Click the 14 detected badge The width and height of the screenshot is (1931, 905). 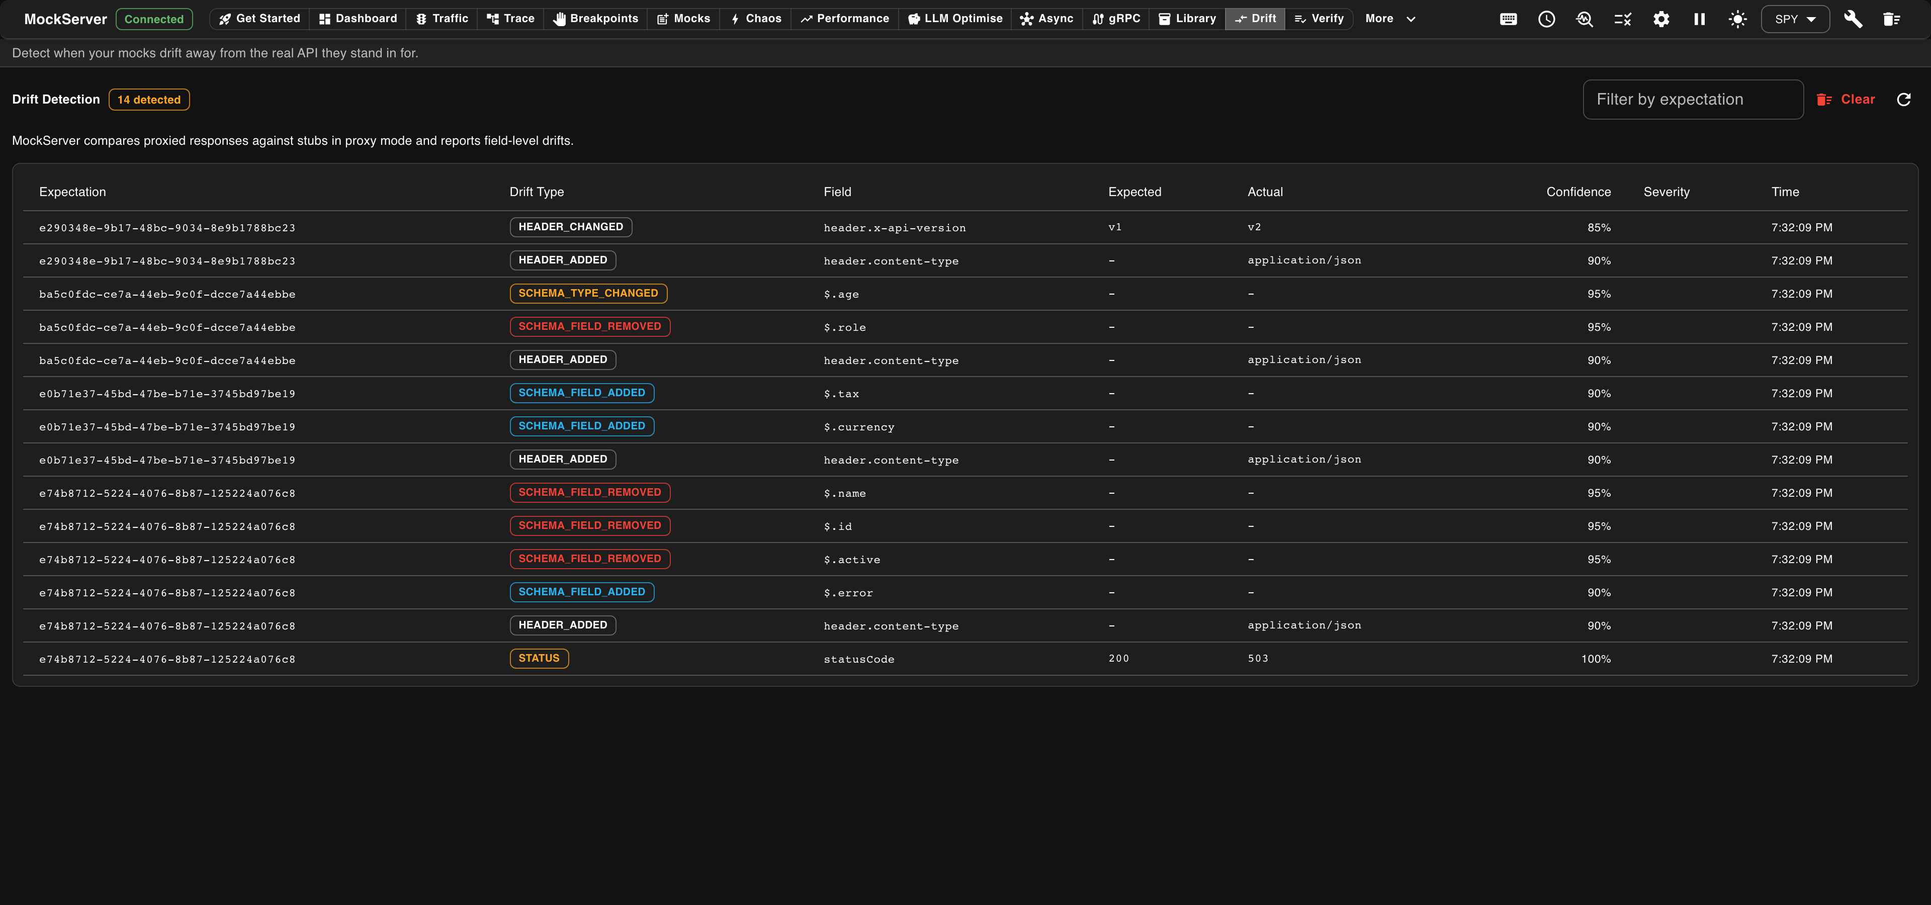tap(149, 100)
